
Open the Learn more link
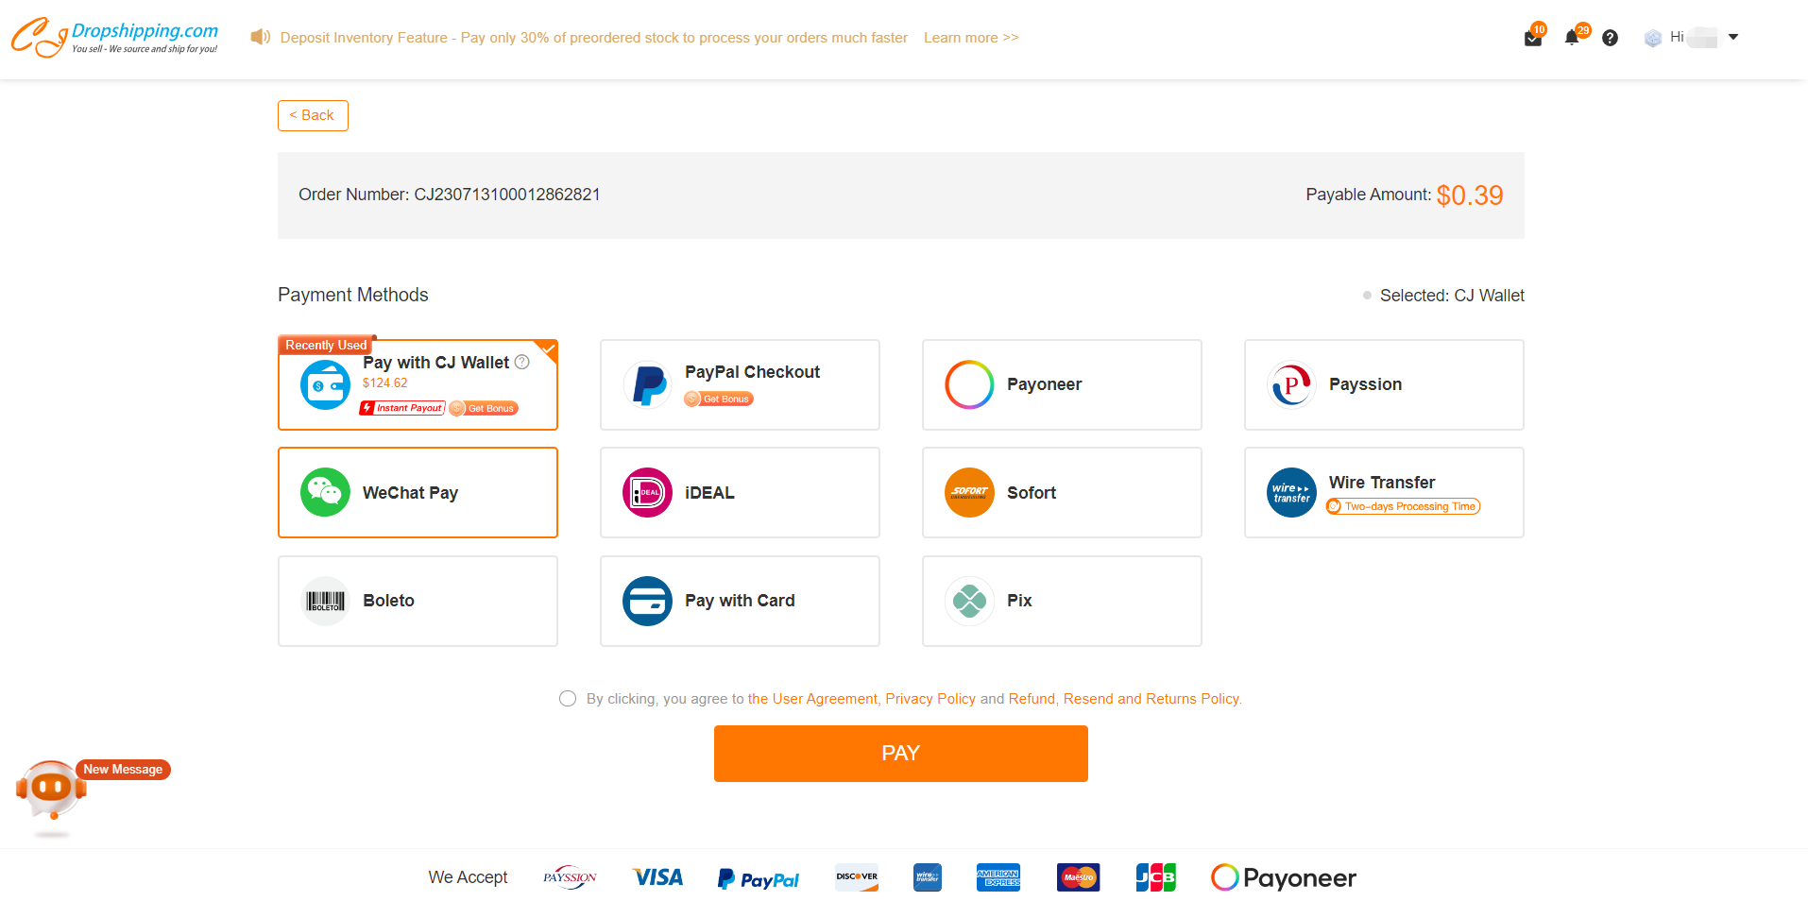970,38
